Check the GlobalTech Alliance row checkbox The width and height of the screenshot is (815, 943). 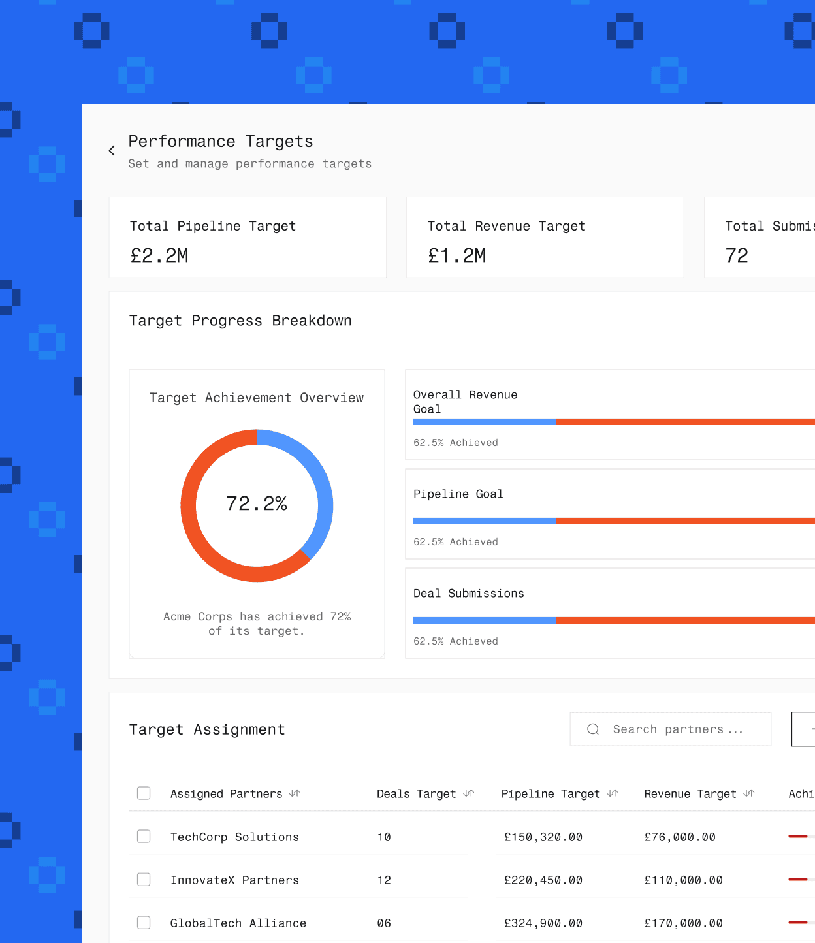tap(144, 923)
